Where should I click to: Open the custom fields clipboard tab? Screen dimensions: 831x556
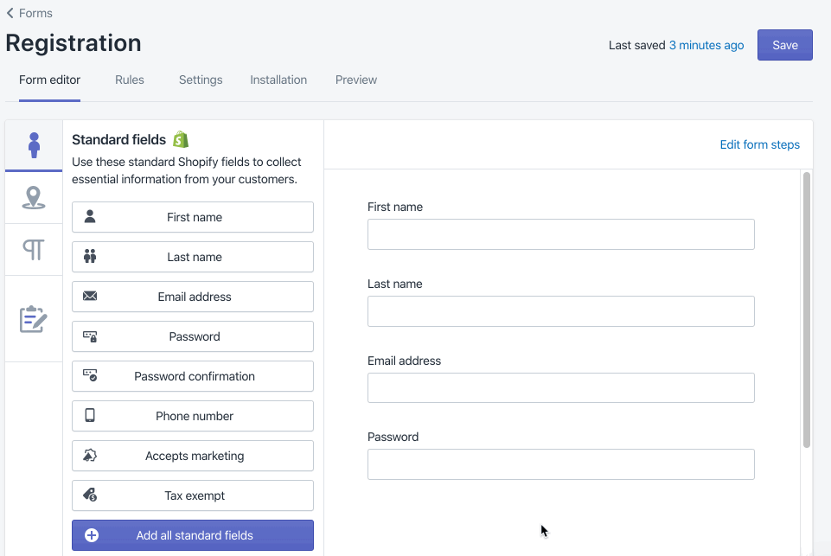pyautogui.click(x=34, y=319)
